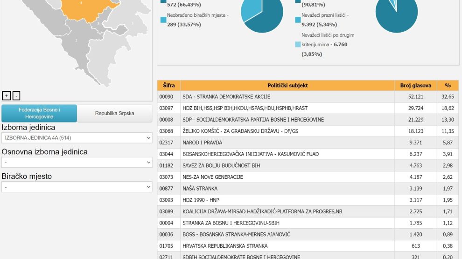
Task: Click the Nevažeći listići po drugim kriterijumima swatch
Action: click(298, 45)
